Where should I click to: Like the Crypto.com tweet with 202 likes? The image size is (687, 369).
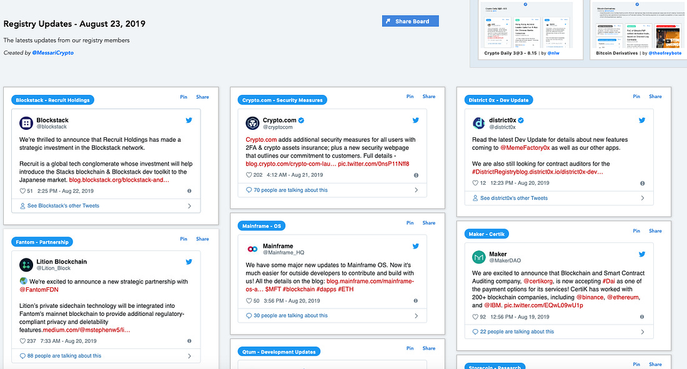(x=249, y=175)
